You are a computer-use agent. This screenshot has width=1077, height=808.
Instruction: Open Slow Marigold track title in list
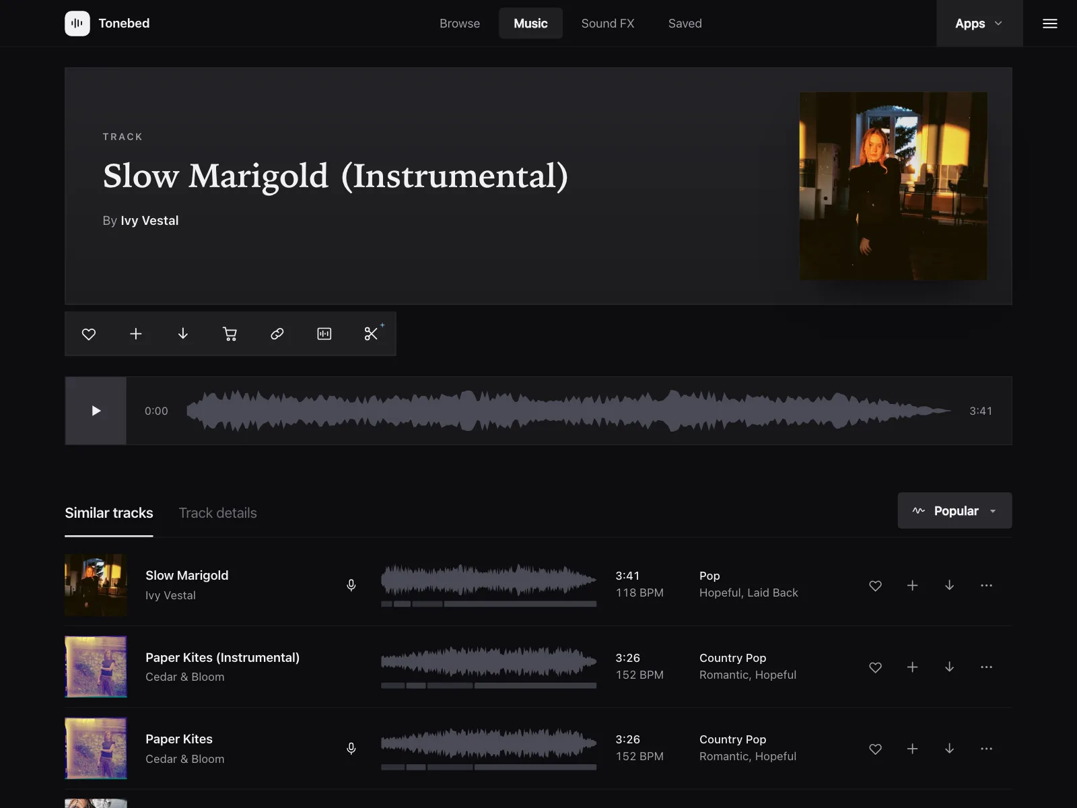[186, 576]
